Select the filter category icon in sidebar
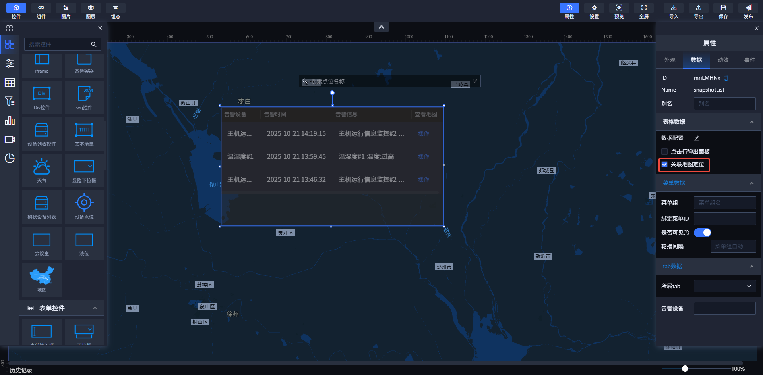763x375 pixels. (10, 101)
